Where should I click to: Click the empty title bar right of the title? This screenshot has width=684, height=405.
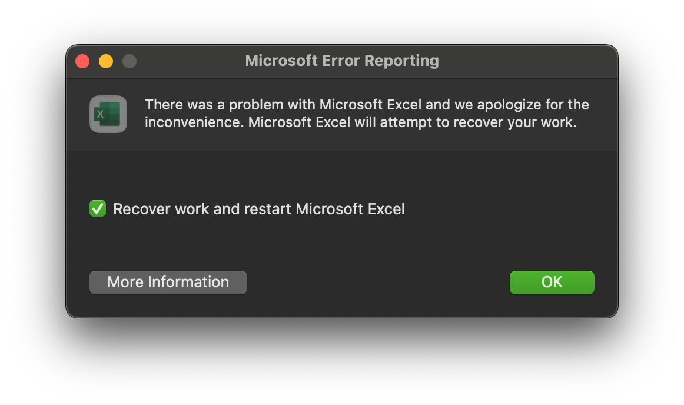point(530,61)
